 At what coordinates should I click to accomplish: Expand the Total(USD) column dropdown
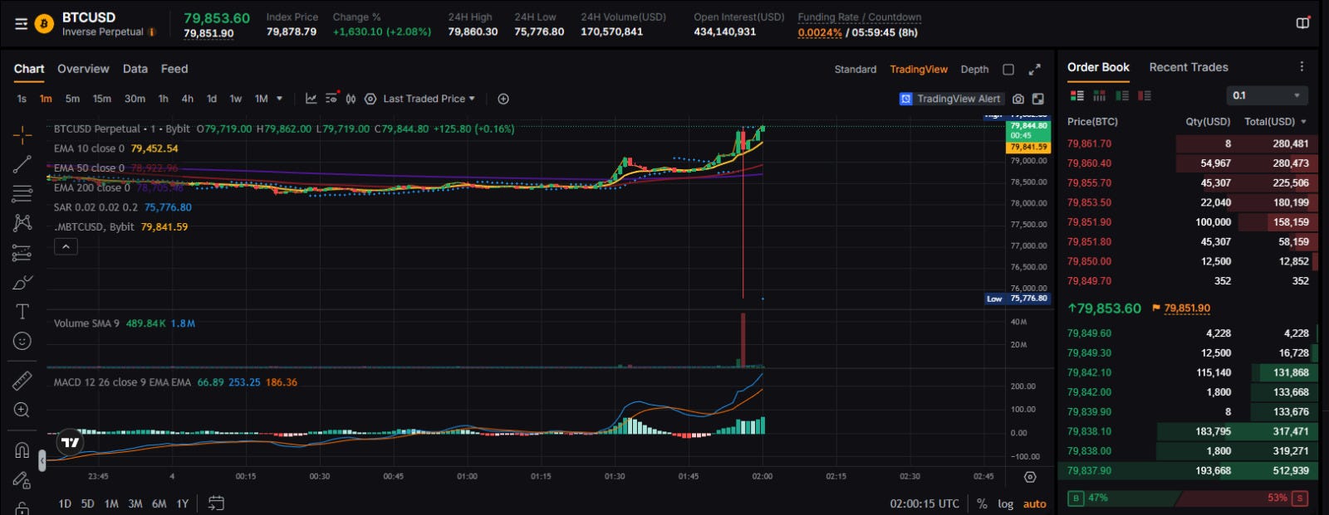point(1303,122)
